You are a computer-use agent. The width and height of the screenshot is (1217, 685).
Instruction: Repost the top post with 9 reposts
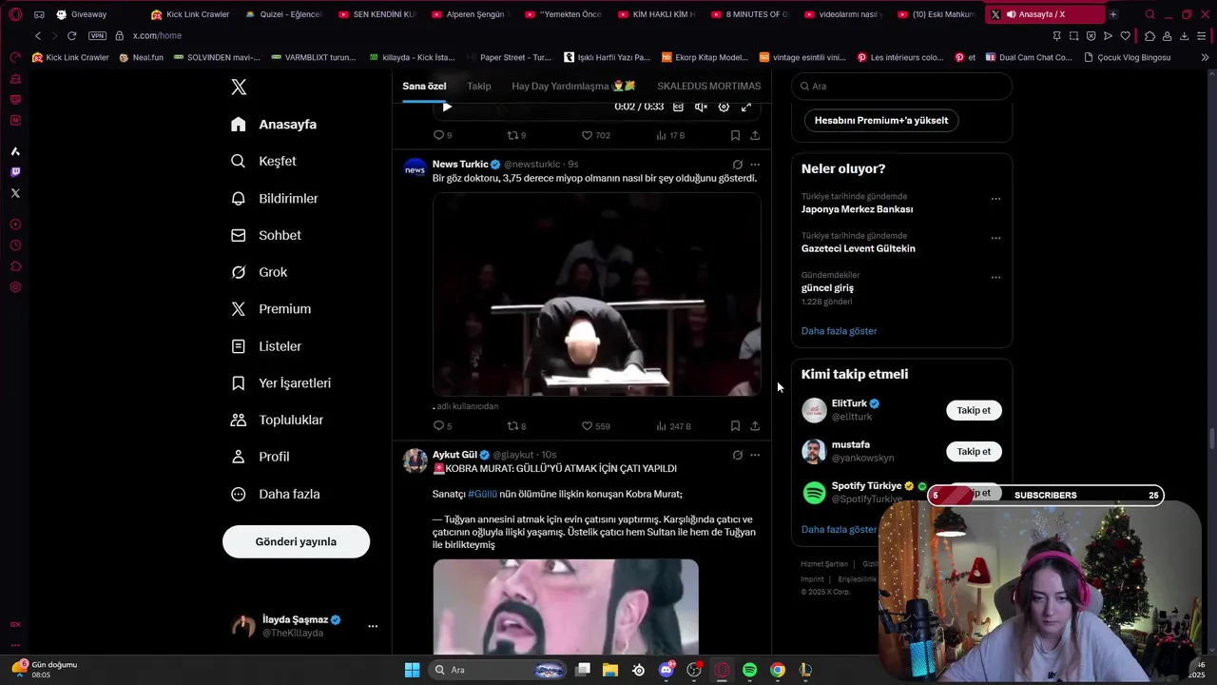click(516, 135)
